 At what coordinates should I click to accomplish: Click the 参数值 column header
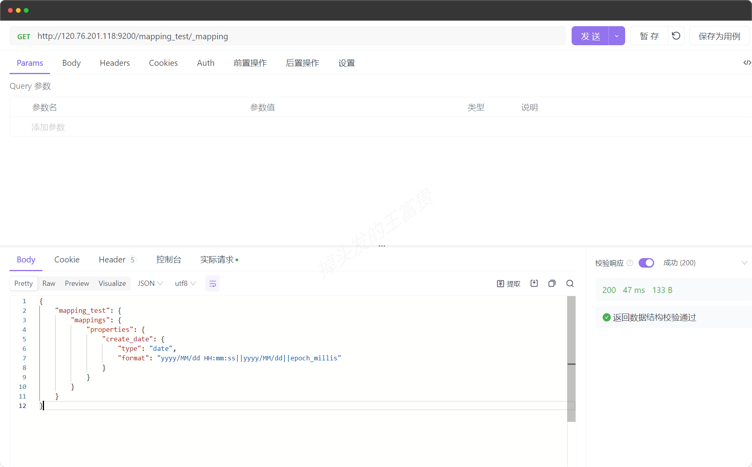pos(262,107)
